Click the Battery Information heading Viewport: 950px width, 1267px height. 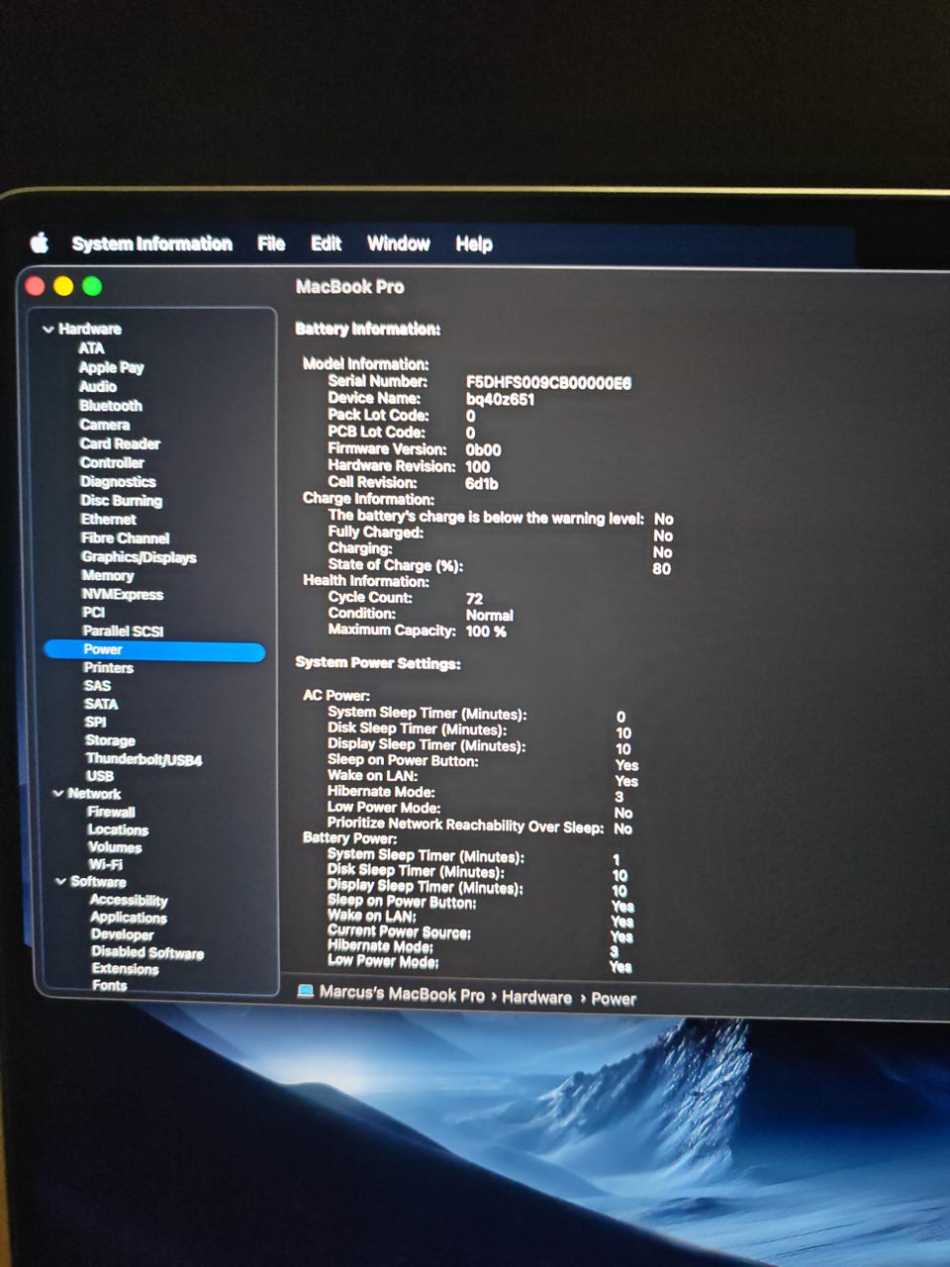coord(368,329)
